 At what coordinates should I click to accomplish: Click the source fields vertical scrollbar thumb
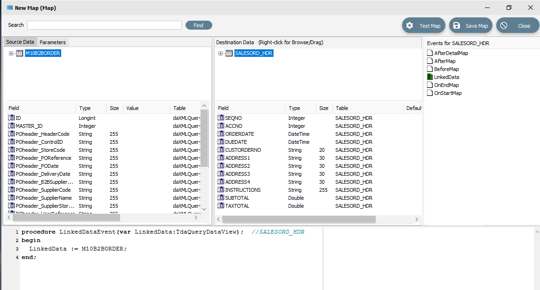pyautogui.click(x=204, y=138)
